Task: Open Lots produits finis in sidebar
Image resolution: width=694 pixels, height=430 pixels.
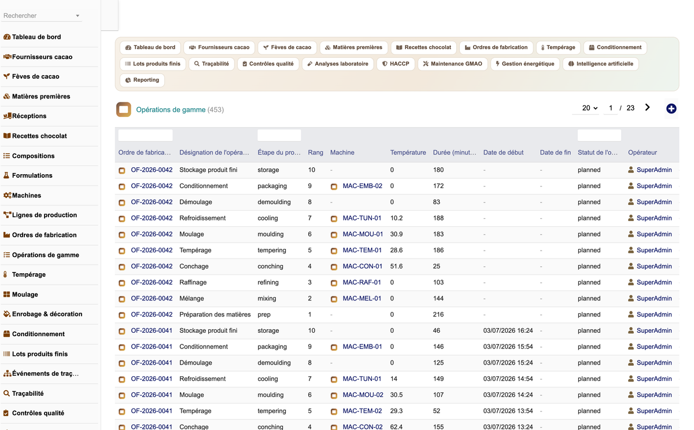Action: 35,354
